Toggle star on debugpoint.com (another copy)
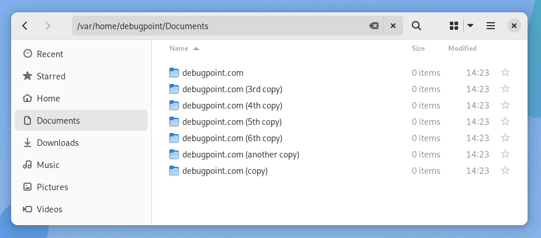Screen dimensions: 541x238 point(505,155)
